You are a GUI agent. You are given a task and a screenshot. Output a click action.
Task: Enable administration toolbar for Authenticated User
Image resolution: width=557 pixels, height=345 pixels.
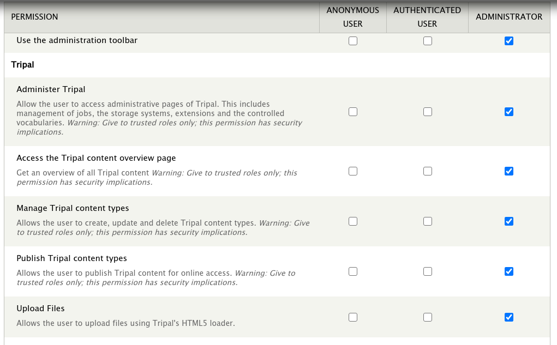tap(428, 41)
